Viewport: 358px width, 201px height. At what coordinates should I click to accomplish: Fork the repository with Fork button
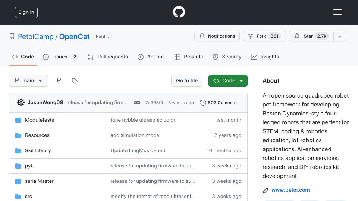coord(264,36)
